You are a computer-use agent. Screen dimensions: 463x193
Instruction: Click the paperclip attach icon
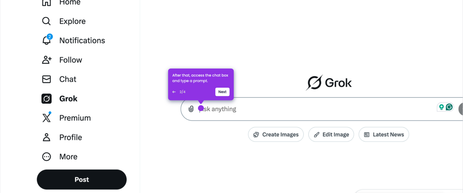[191, 109]
